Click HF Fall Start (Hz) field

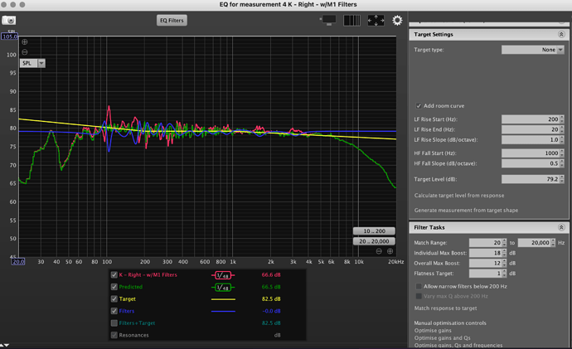point(530,153)
